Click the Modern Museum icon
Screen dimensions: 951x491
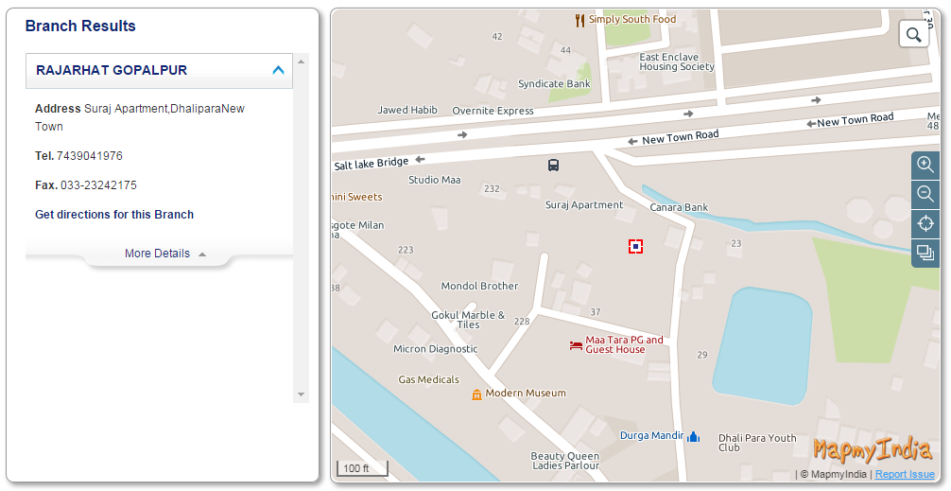pos(477,395)
